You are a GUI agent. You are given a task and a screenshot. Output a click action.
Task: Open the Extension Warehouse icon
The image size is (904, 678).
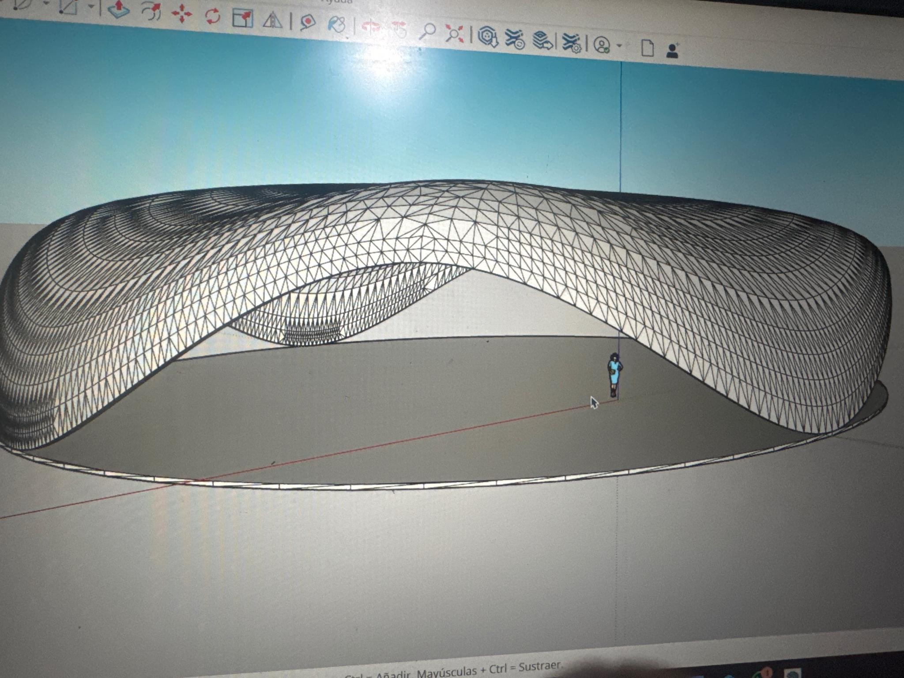point(515,39)
